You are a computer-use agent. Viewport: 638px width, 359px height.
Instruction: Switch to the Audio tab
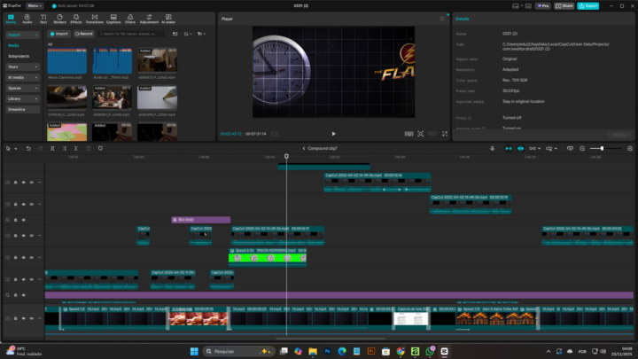[27, 19]
